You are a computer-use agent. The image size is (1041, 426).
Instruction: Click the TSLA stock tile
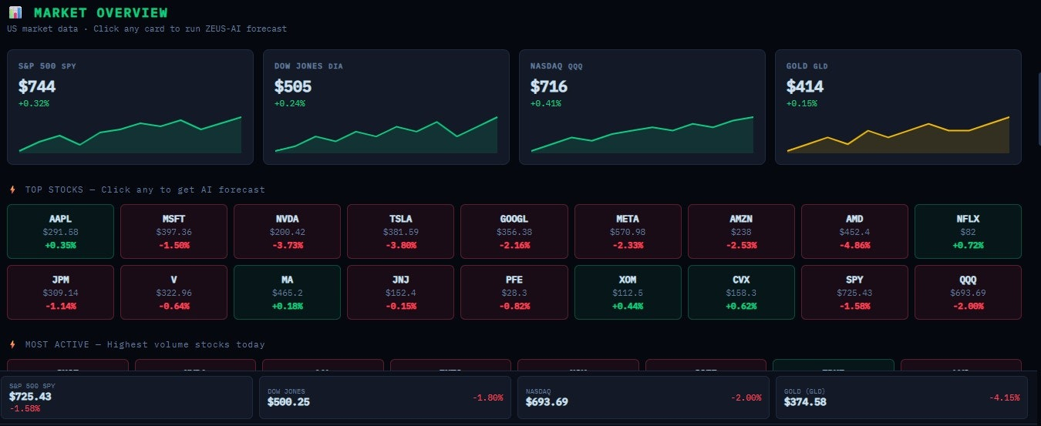click(x=401, y=231)
